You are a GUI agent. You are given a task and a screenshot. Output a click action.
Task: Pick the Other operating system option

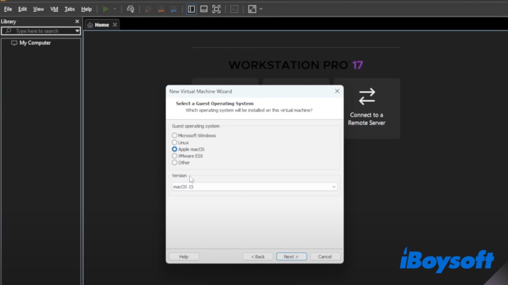[174, 163]
